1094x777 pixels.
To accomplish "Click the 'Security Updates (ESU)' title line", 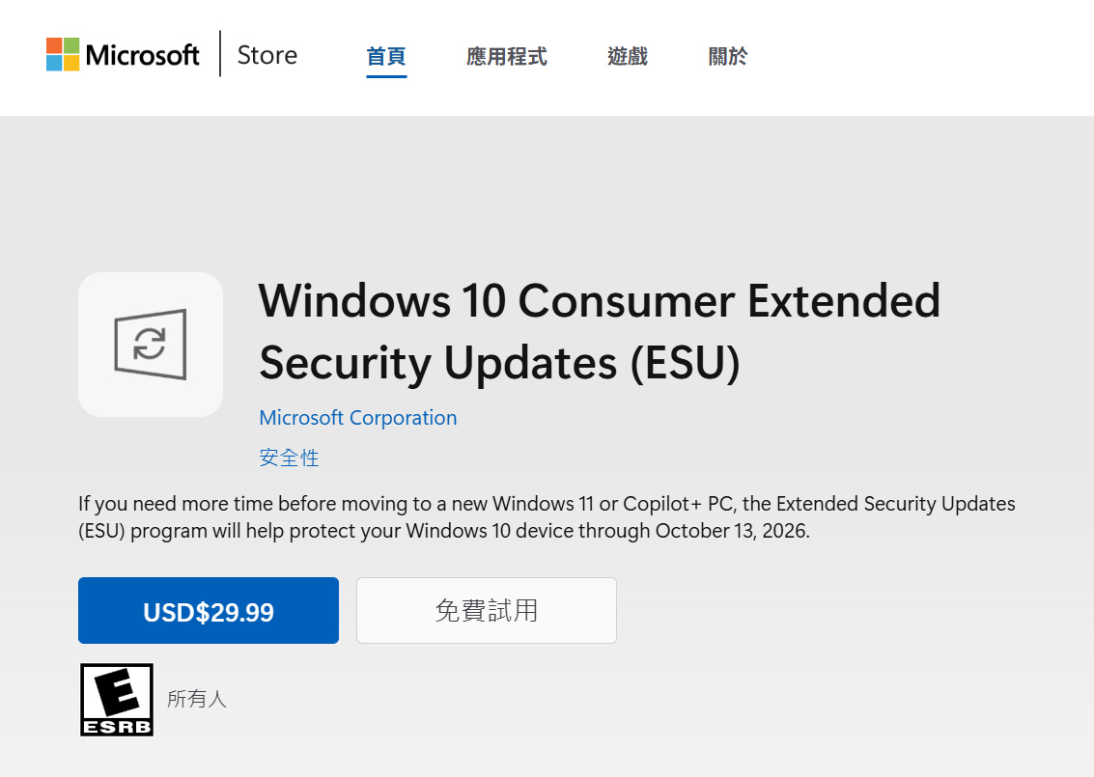I will coord(499,362).
